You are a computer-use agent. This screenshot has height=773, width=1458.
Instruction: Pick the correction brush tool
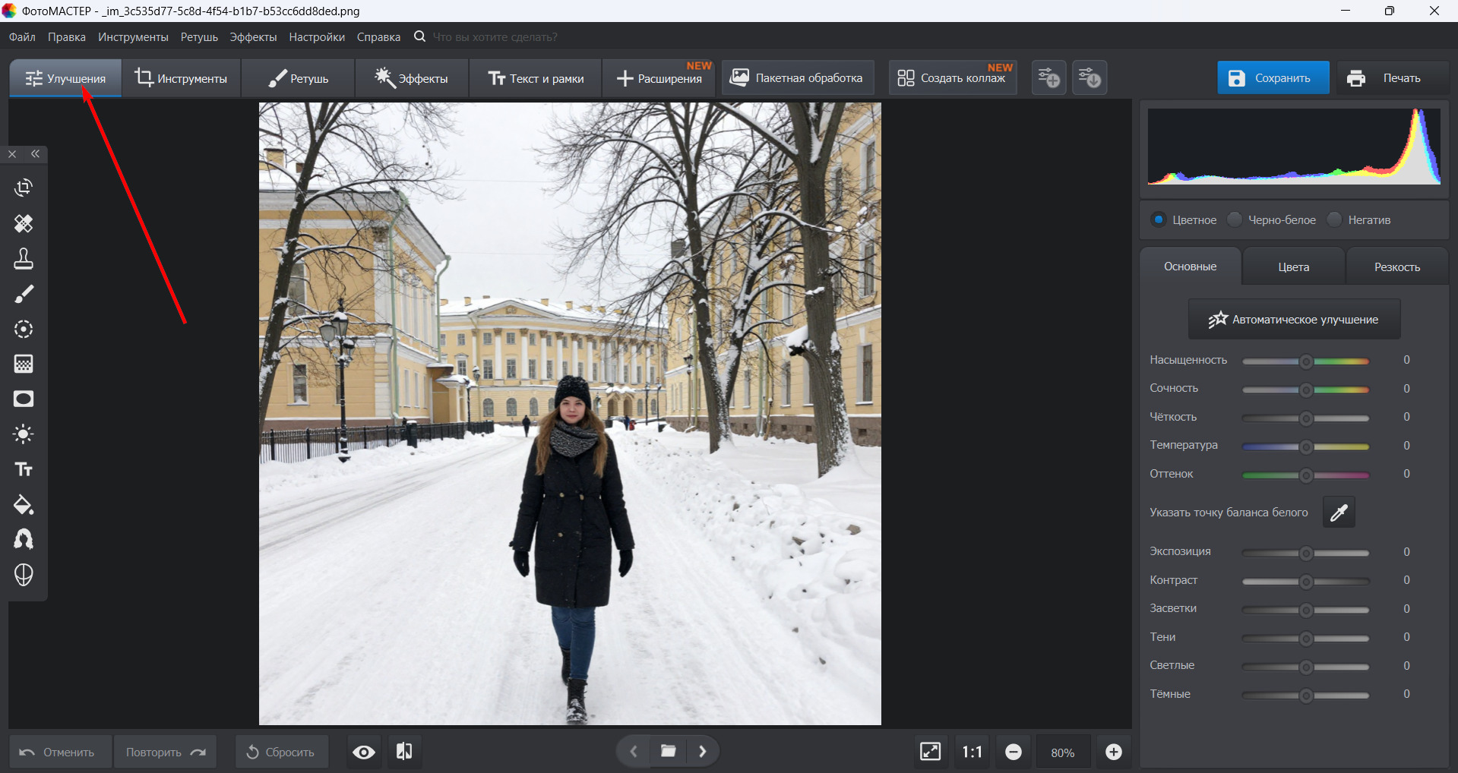tap(24, 294)
